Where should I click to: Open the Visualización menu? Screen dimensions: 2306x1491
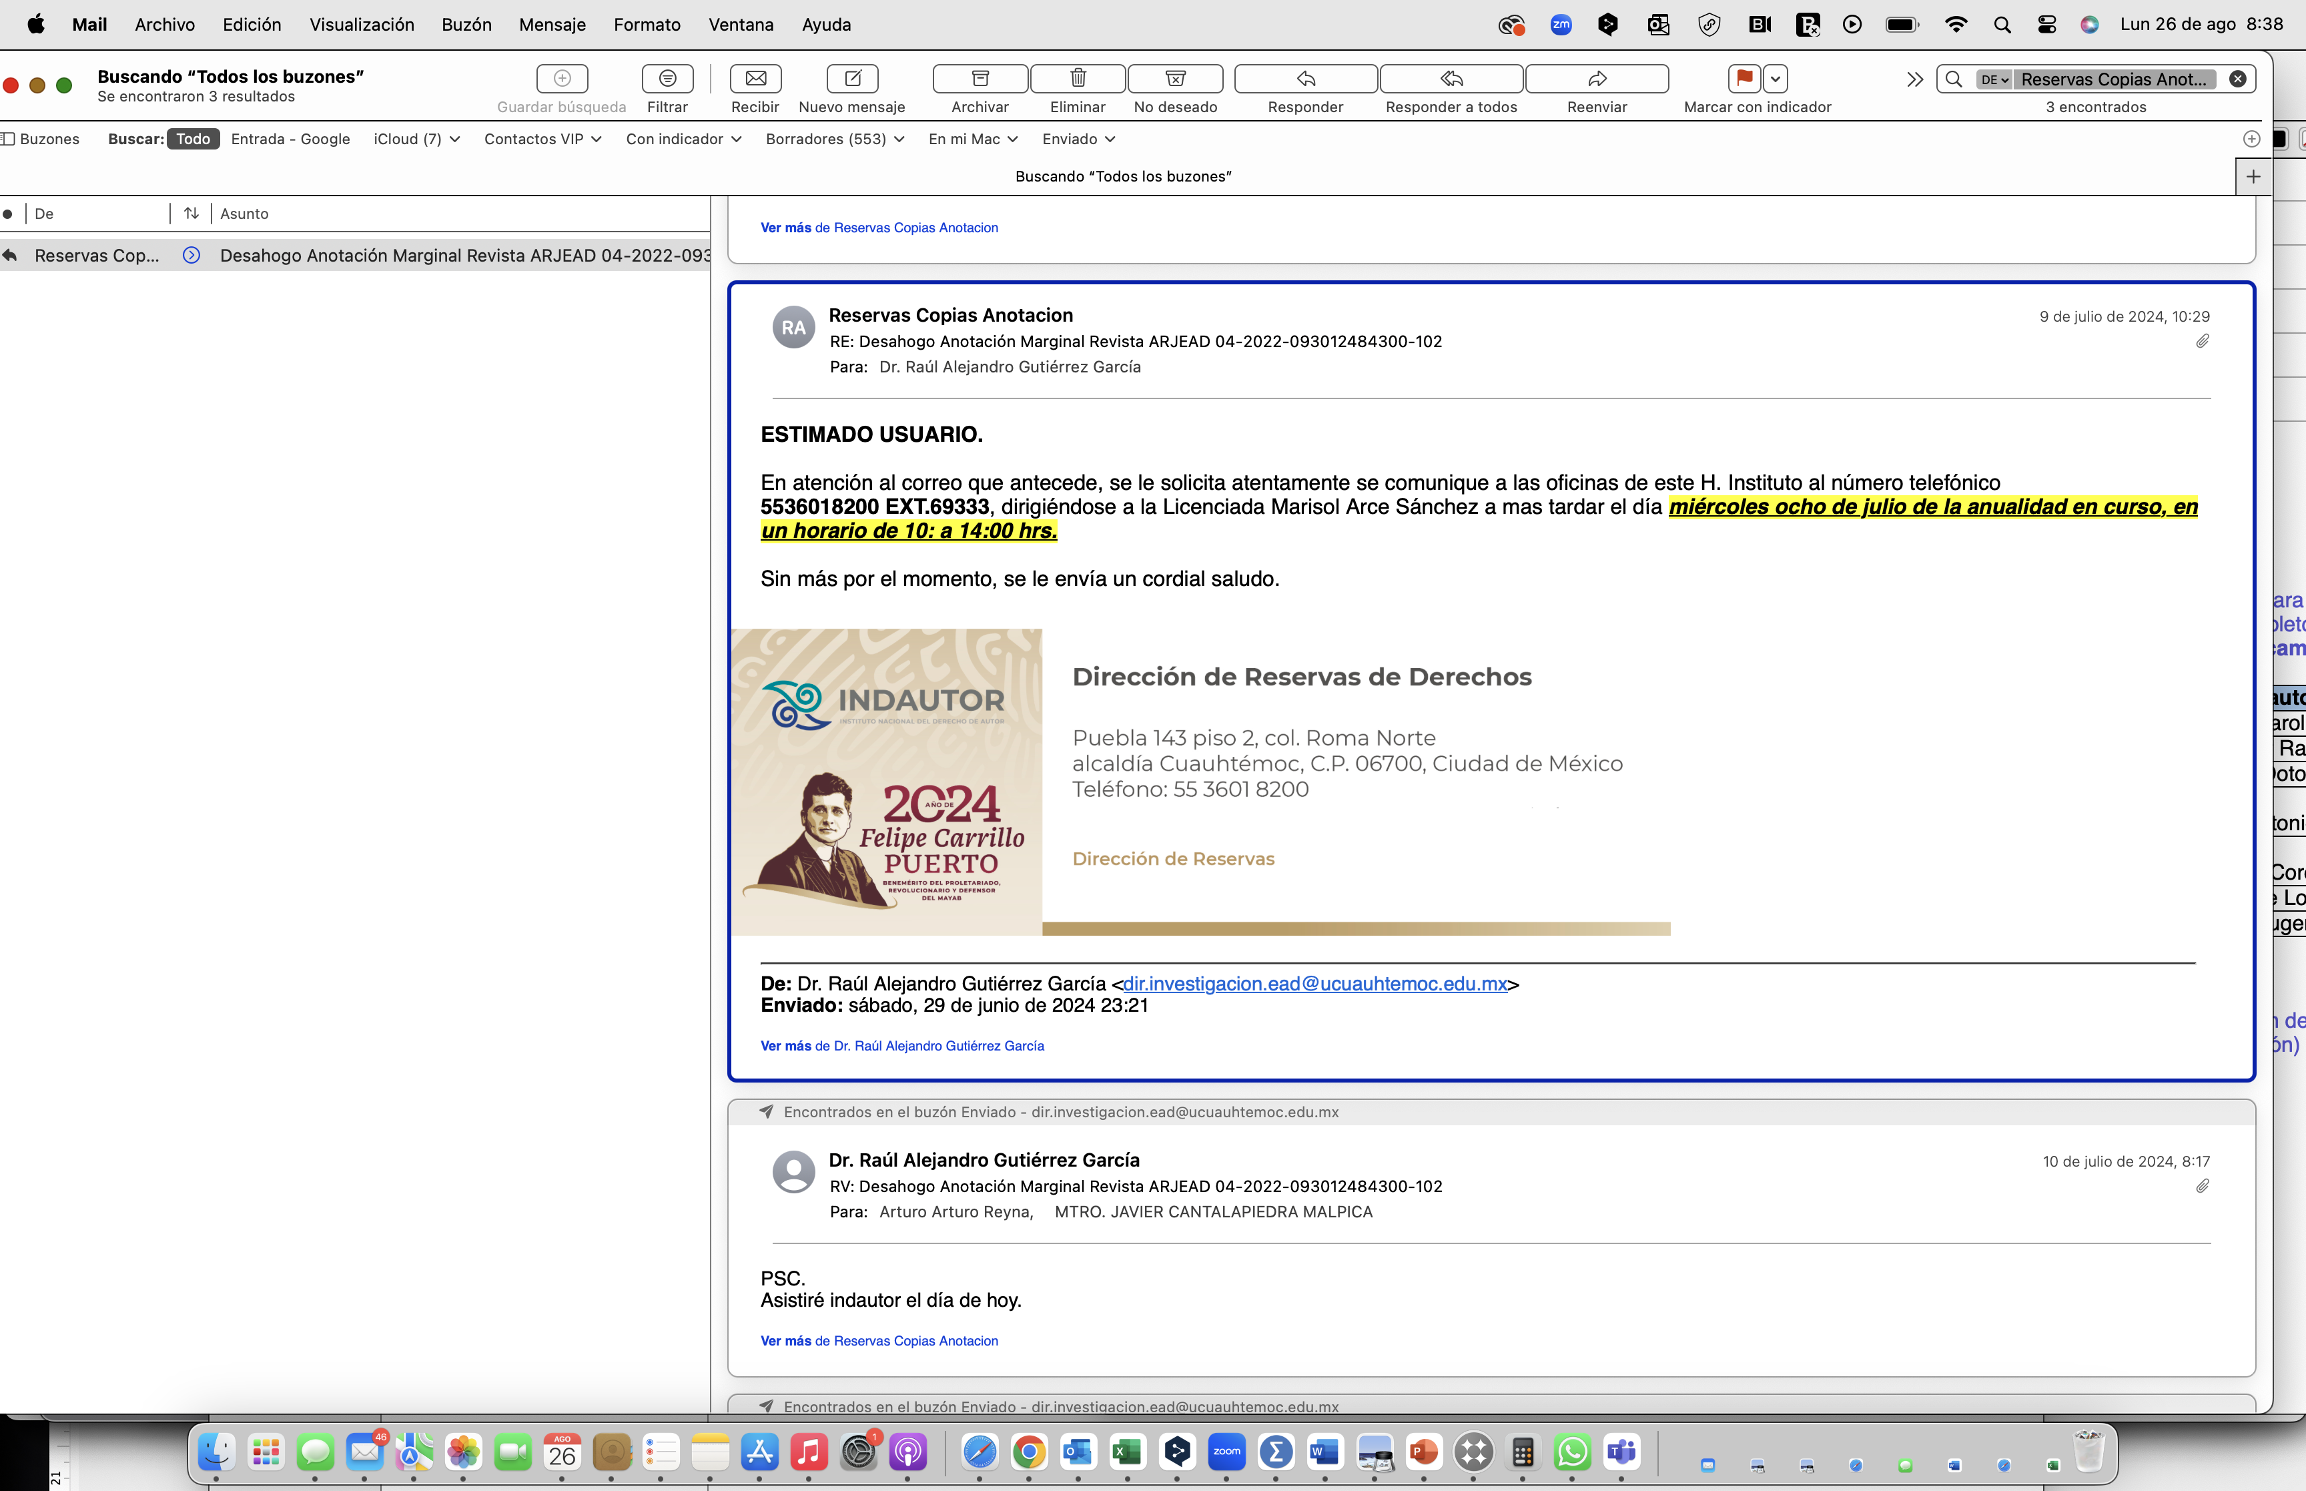point(362,24)
